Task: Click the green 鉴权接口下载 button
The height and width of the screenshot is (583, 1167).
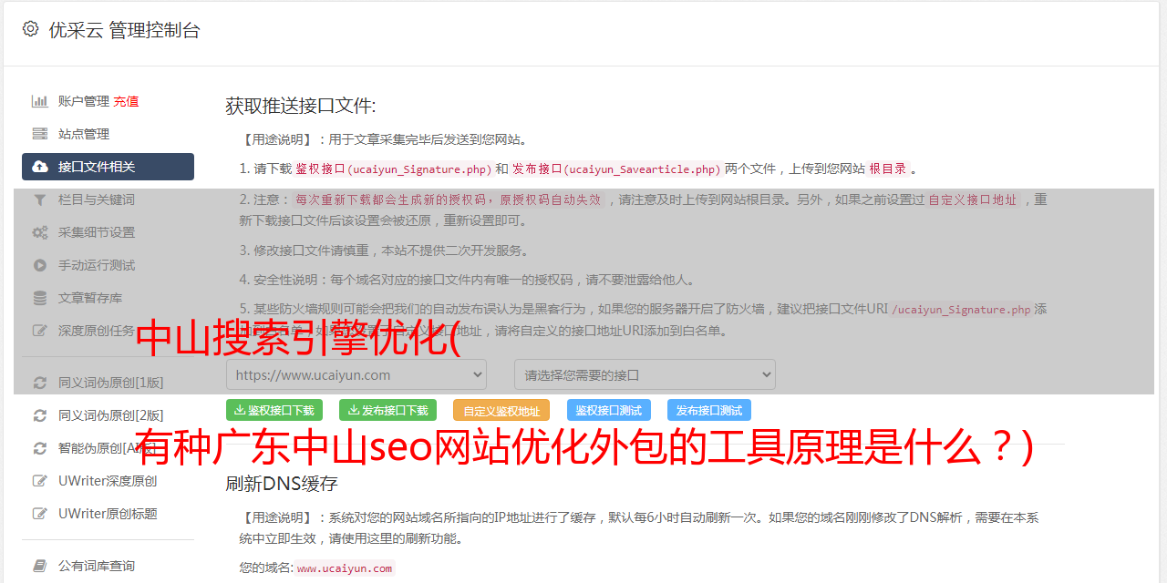Action: coord(274,410)
